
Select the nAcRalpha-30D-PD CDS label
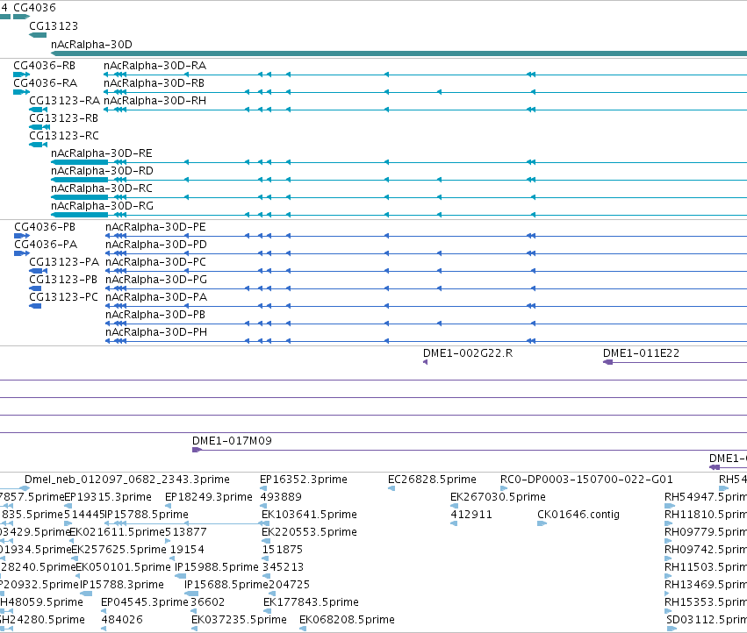click(x=156, y=245)
